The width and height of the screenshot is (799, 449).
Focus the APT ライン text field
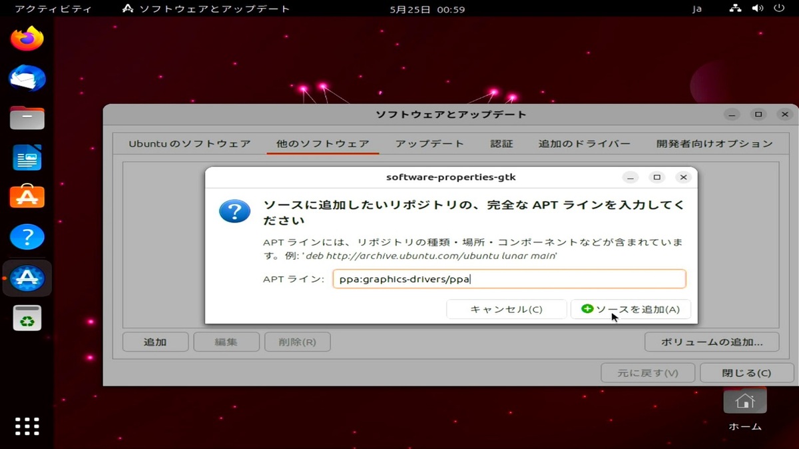coord(509,279)
